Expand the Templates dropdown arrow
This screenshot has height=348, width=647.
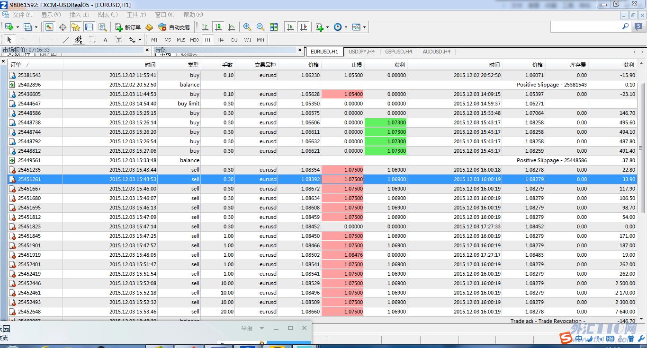365,27
